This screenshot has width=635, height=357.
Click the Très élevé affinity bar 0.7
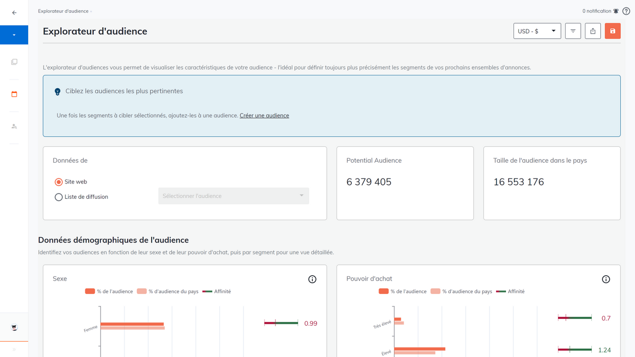(575, 317)
